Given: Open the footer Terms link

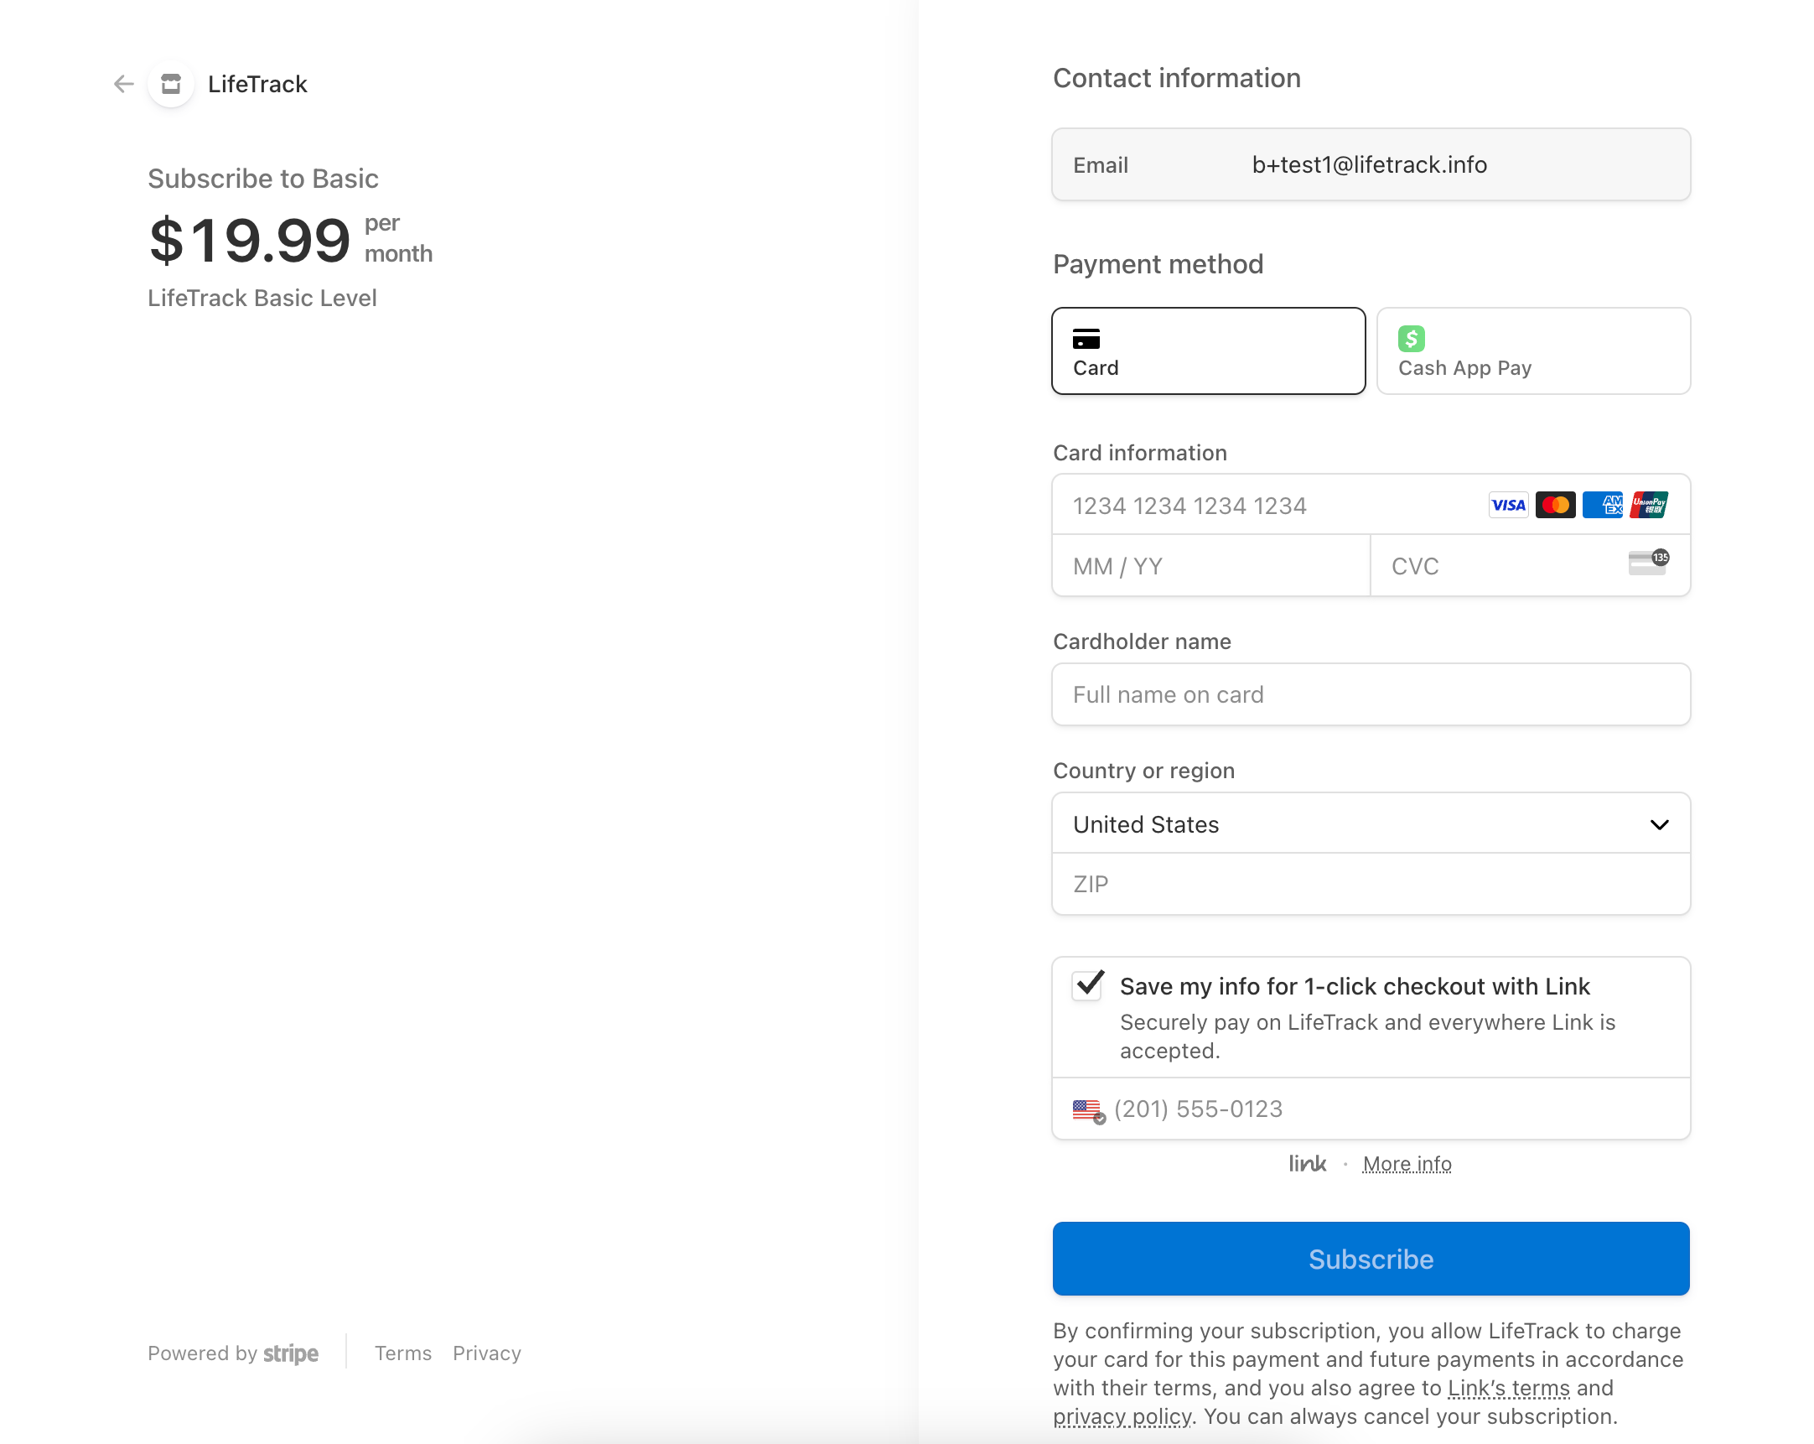Looking at the screenshot, I should [402, 1353].
